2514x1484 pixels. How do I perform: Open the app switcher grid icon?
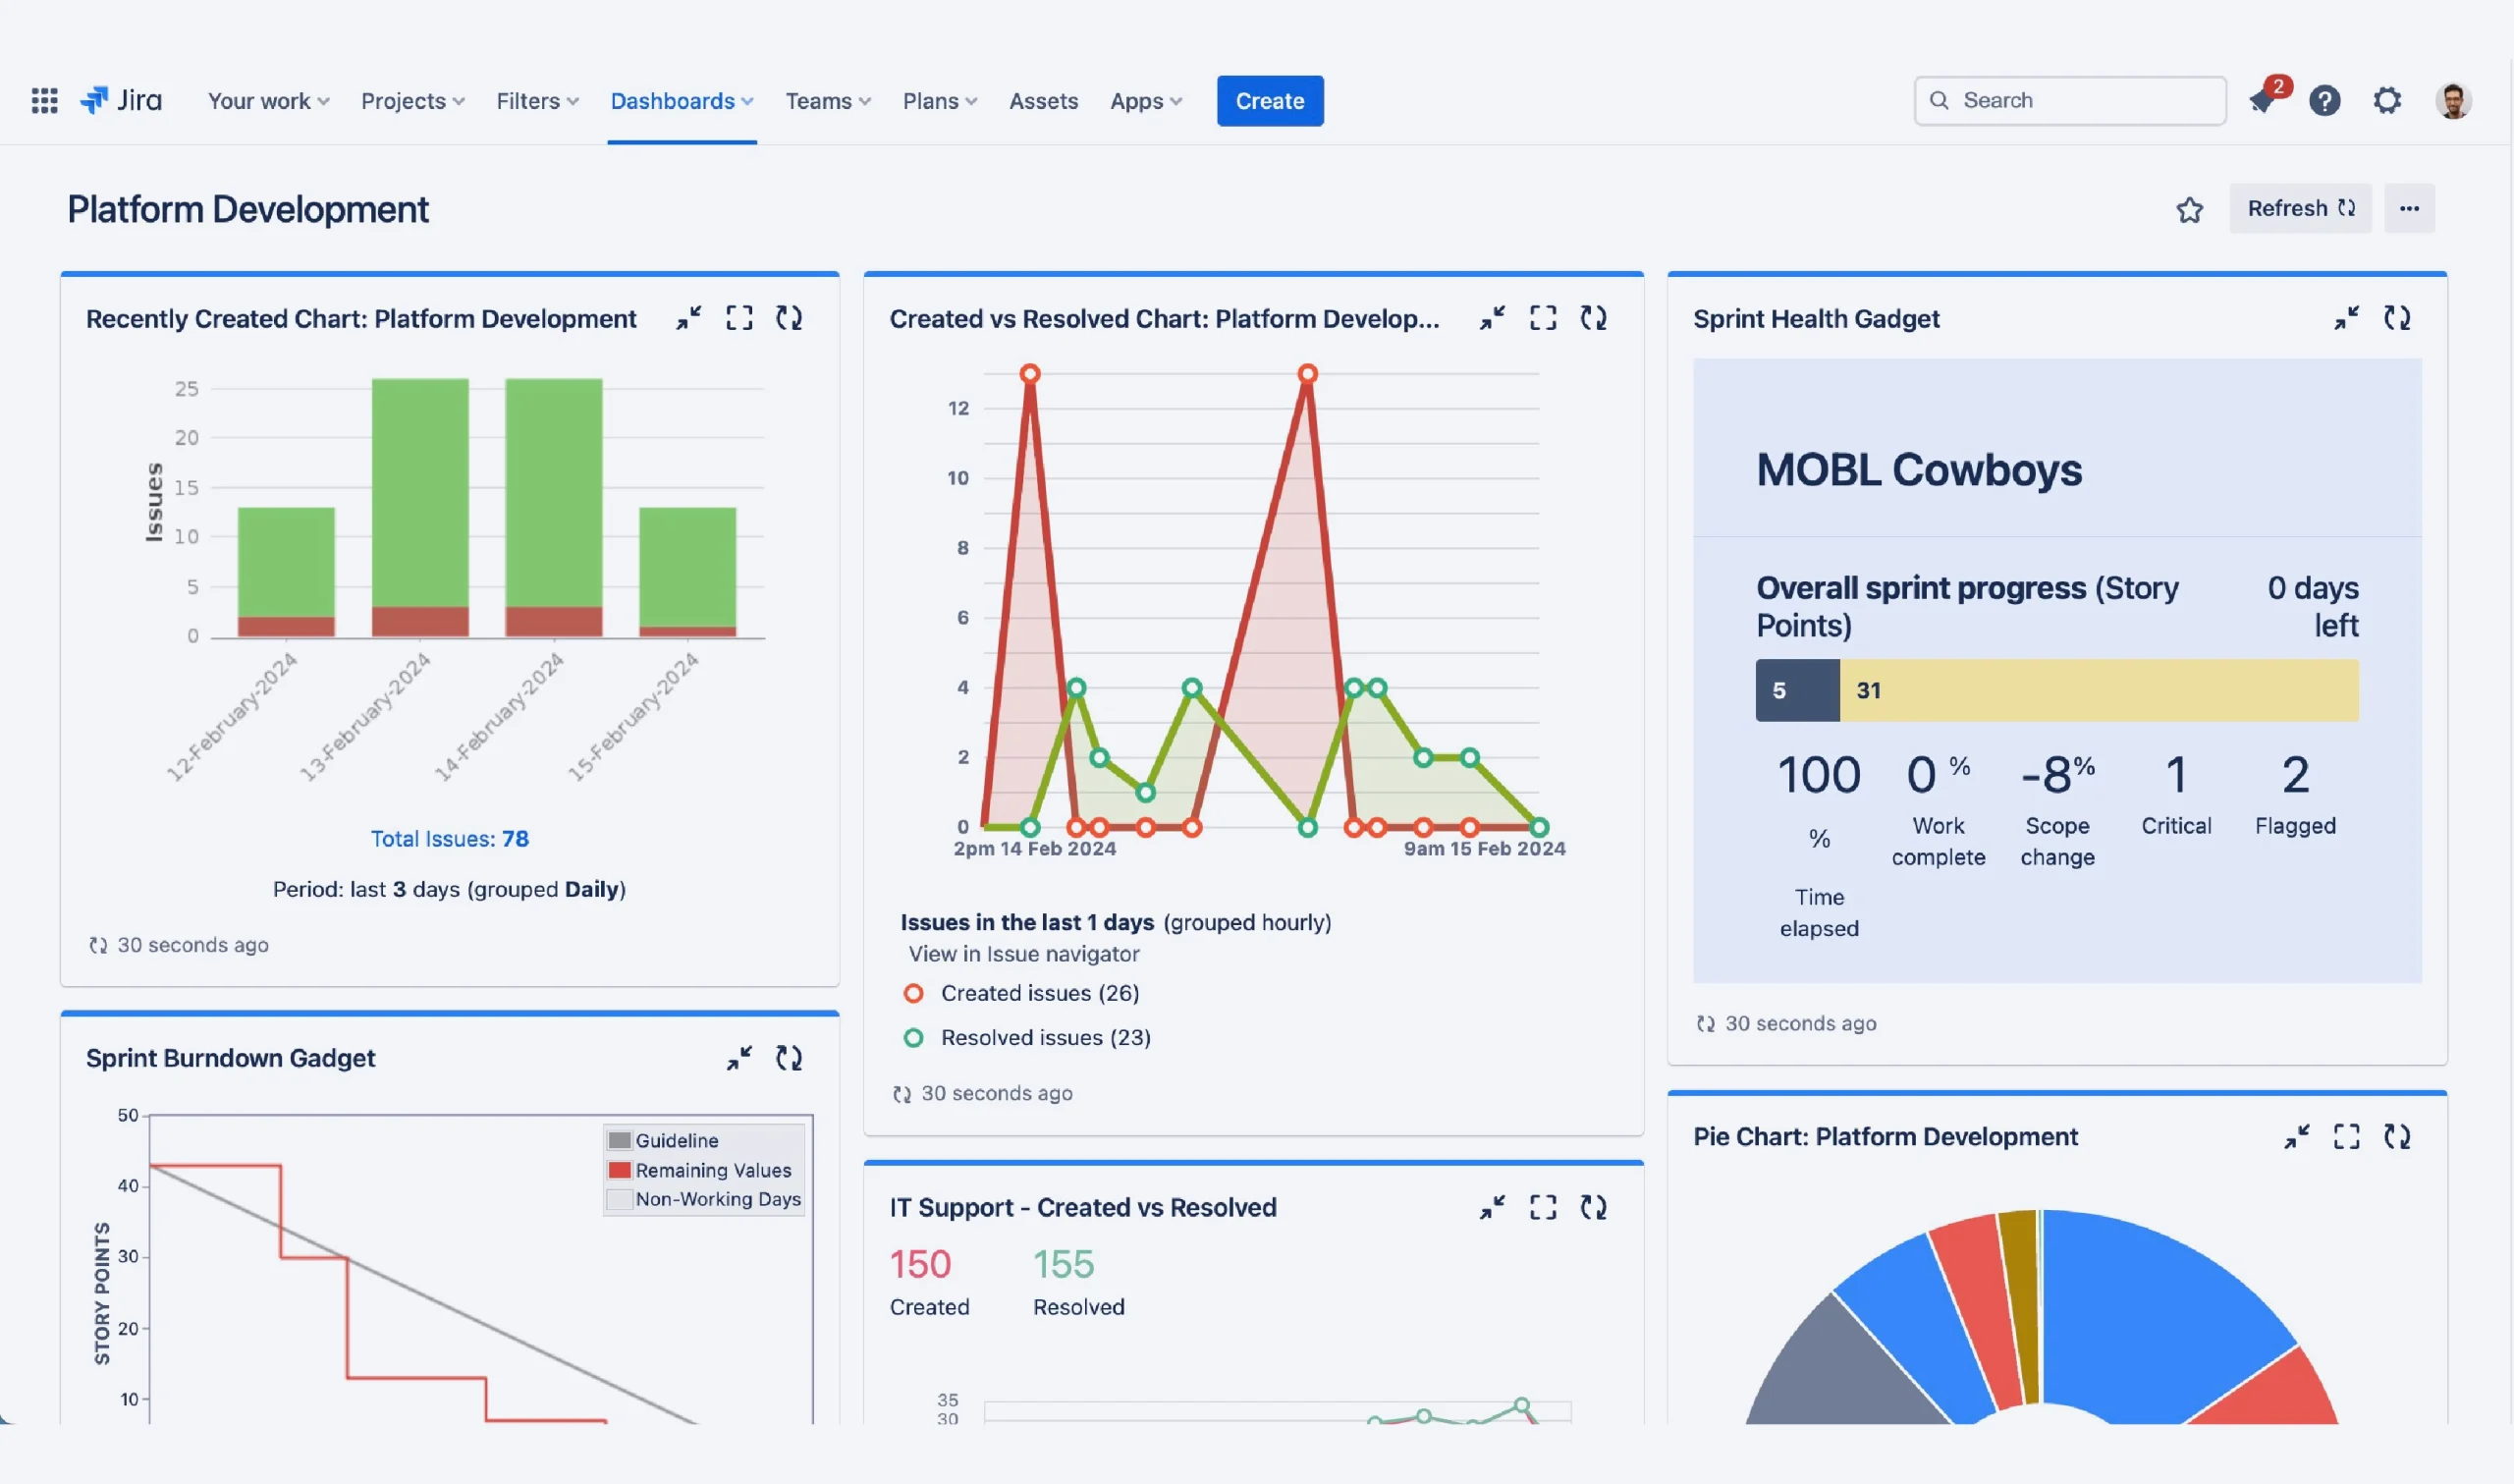coord(44,100)
